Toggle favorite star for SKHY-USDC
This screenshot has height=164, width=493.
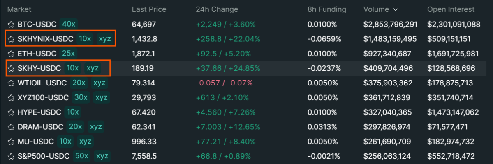click(11, 68)
